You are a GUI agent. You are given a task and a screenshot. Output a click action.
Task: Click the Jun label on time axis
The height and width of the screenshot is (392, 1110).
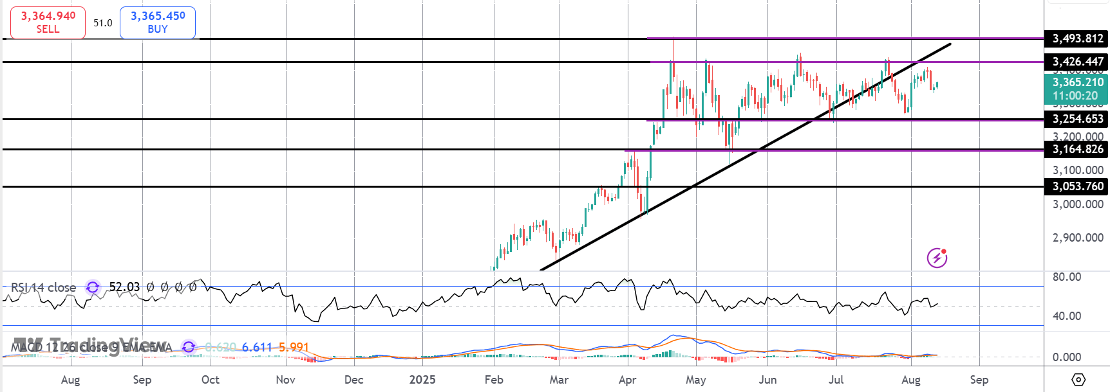(767, 380)
